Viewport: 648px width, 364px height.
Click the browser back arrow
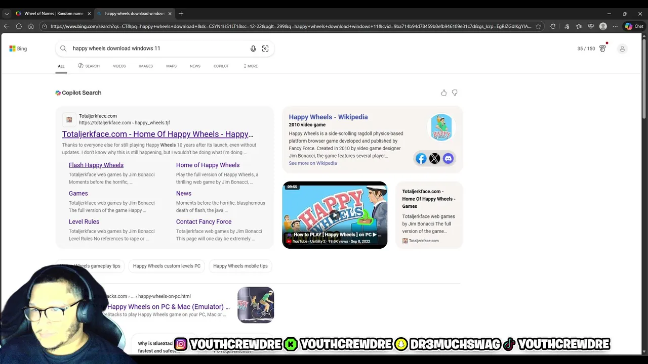pos(7,26)
